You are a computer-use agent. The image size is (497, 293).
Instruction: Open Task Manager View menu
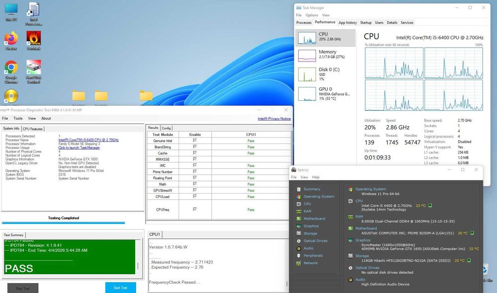(326, 15)
